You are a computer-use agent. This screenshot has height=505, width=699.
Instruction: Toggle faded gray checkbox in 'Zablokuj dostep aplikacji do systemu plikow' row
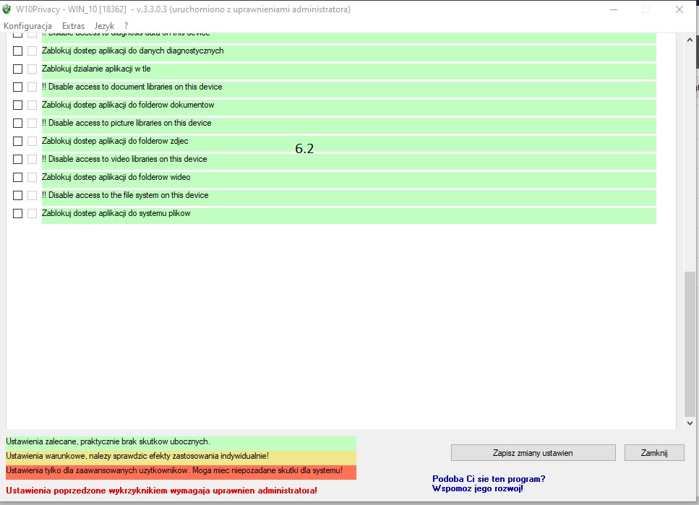click(32, 214)
